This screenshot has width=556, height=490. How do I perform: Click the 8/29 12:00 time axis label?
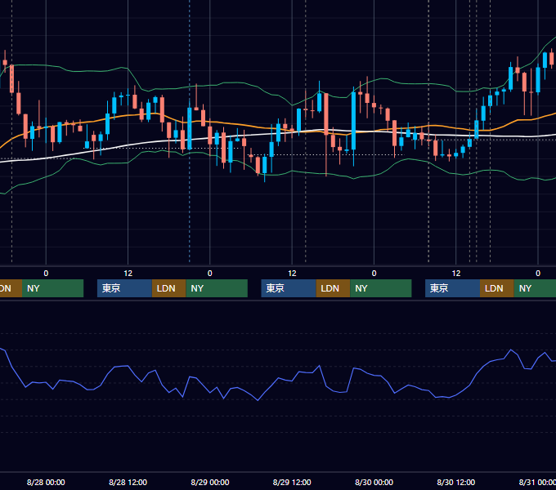(292, 482)
